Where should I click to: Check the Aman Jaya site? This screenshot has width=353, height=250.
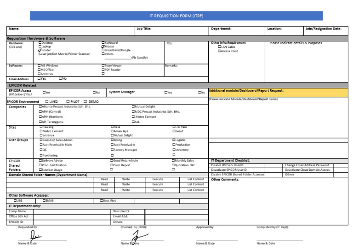pyautogui.click(x=112, y=131)
